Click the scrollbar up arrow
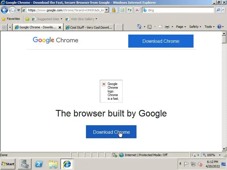This screenshot has height=170, width=227. point(224,33)
